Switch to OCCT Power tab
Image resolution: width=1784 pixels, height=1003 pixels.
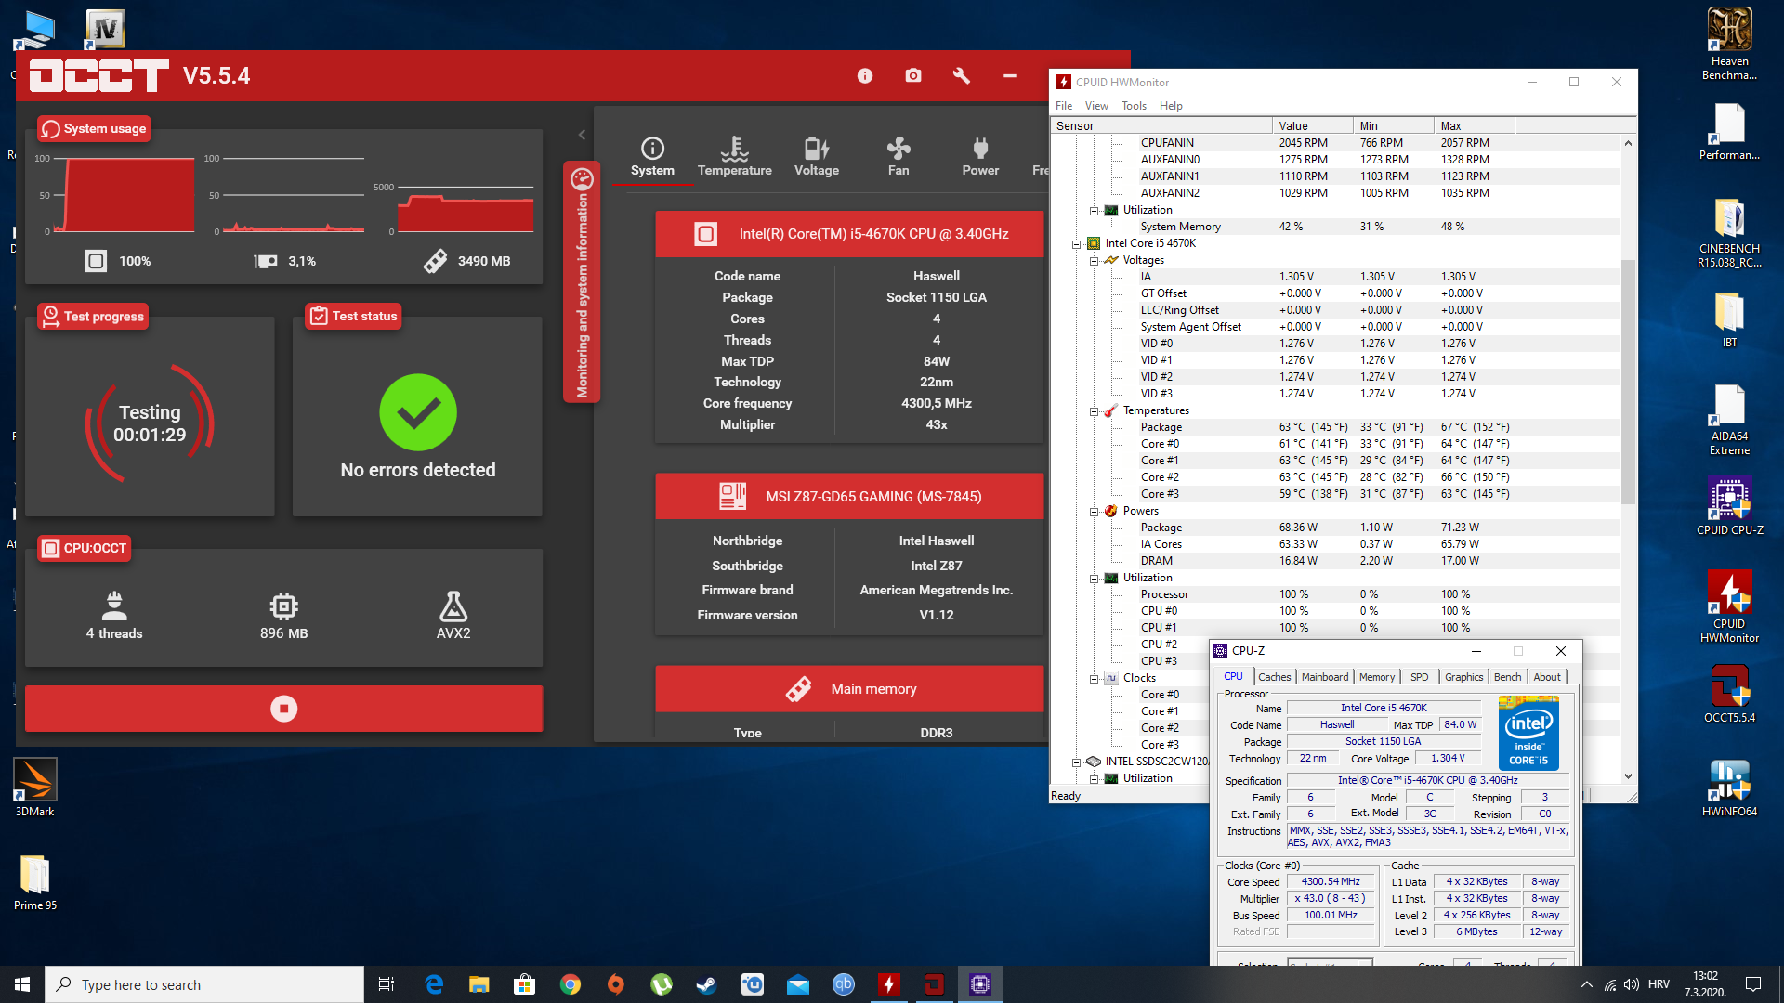pos(980,157)
